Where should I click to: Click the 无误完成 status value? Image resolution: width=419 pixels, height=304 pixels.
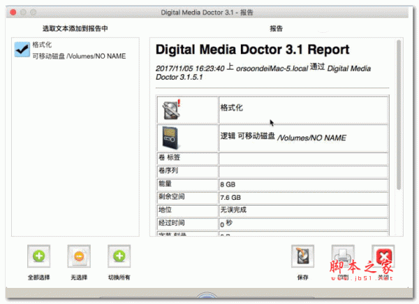coord(233,210)
